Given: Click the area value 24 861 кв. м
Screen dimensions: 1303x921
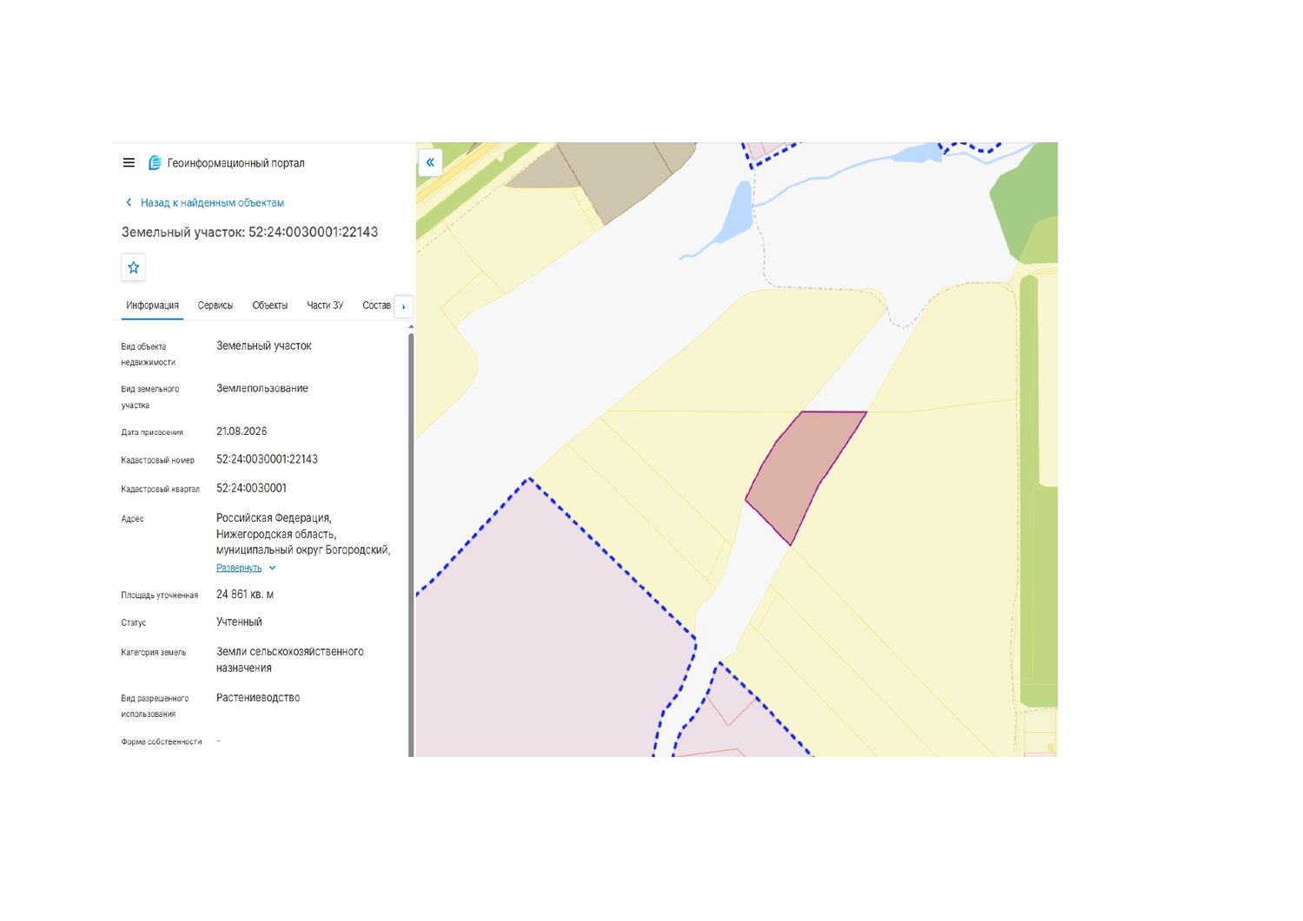Looking at the screenshot, I should click(x=245, y=595).
